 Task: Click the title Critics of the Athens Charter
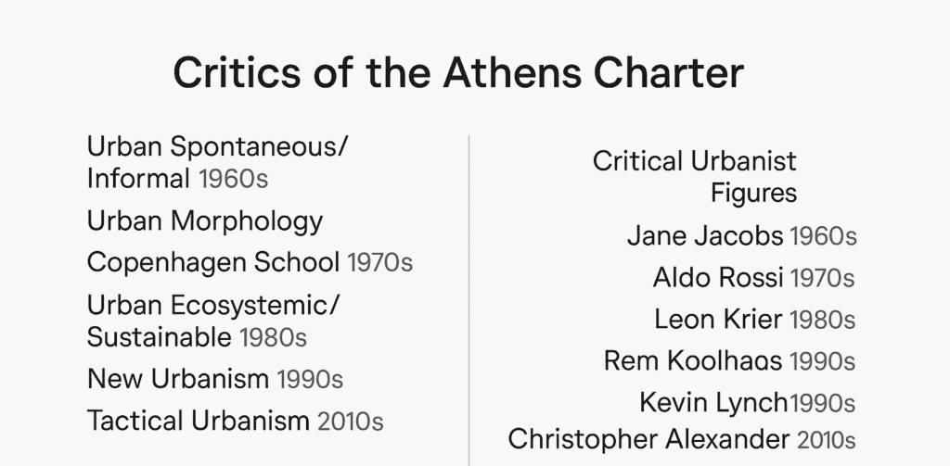(x=458, y=73)
